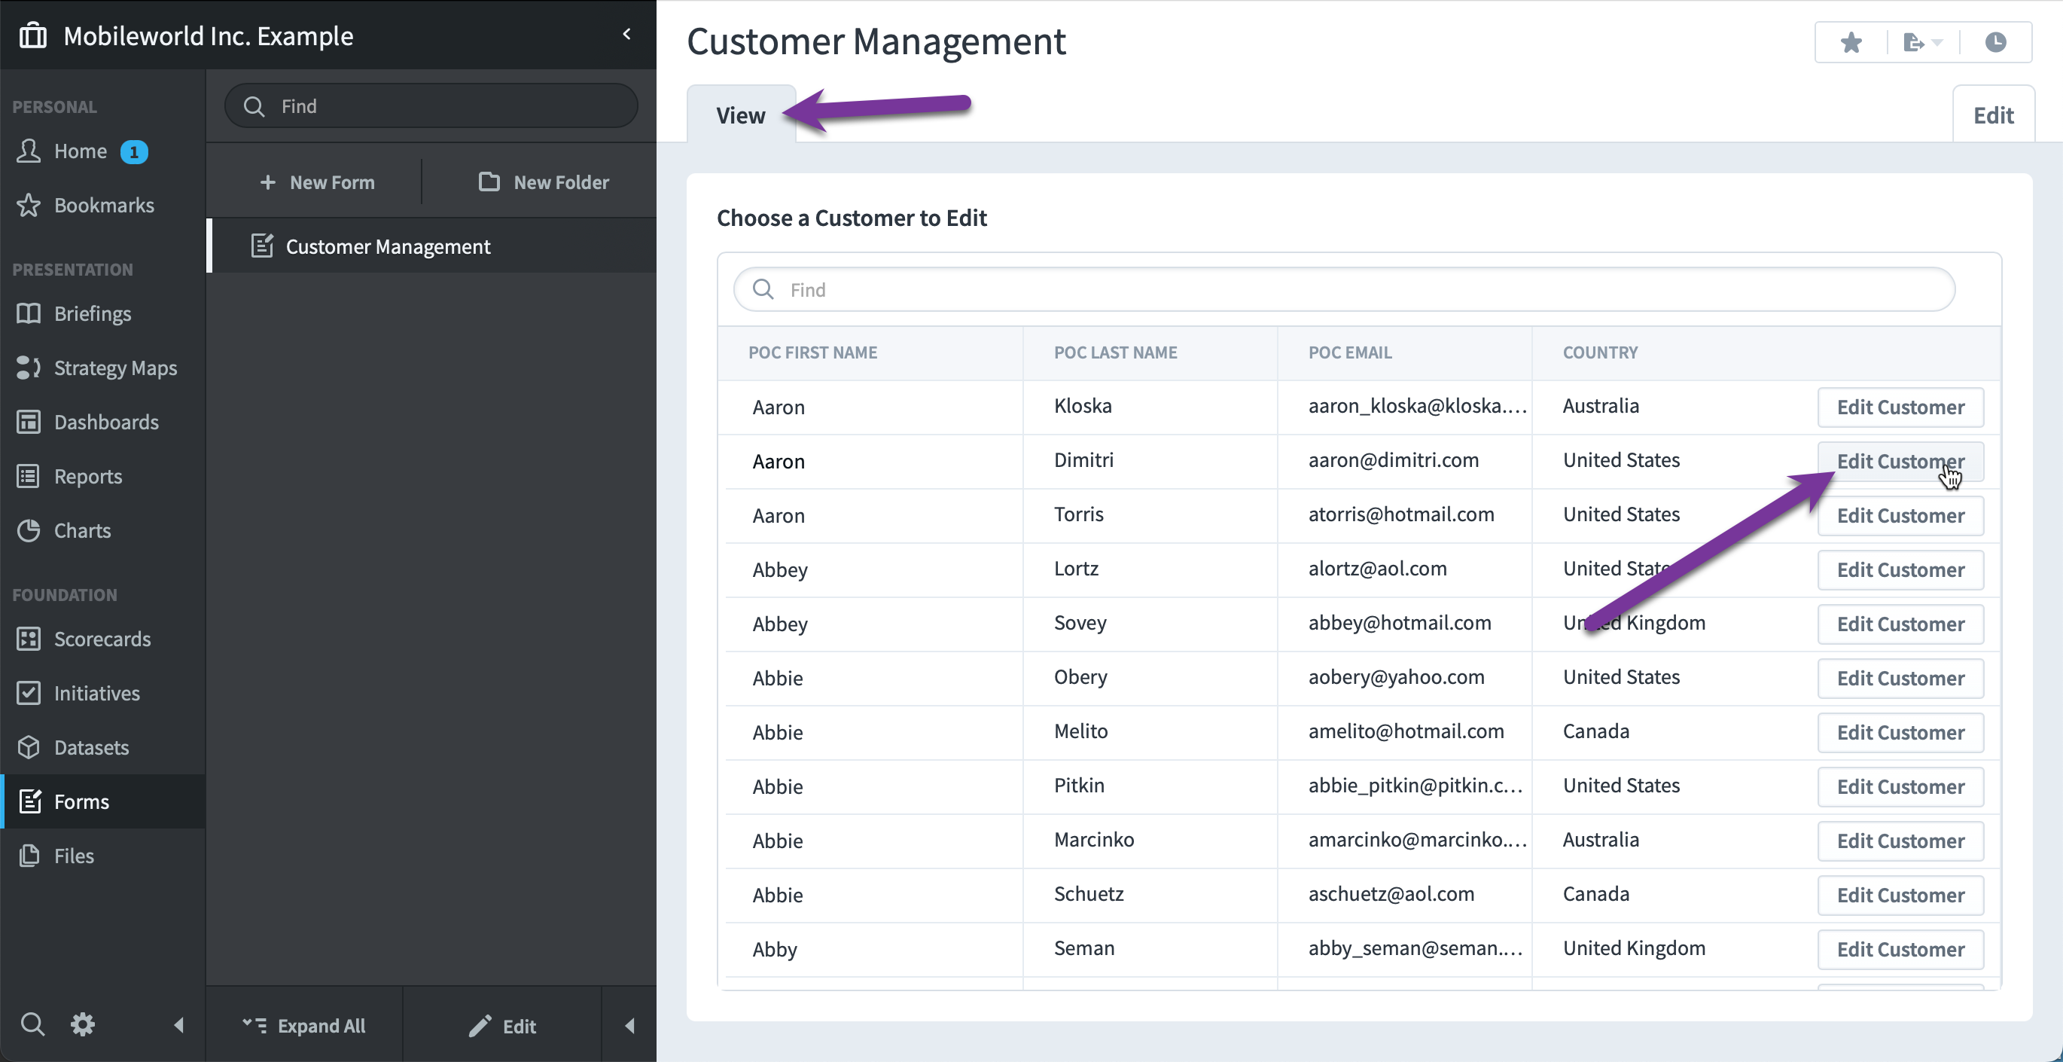Collapse the forms panel with the triangle arrow
Viewport: 2063px width, 1062px height.
click(x=629, y=1025)
